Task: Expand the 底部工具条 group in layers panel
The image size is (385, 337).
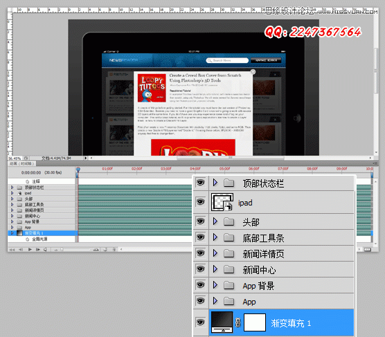Action: (x=215, y=237)
